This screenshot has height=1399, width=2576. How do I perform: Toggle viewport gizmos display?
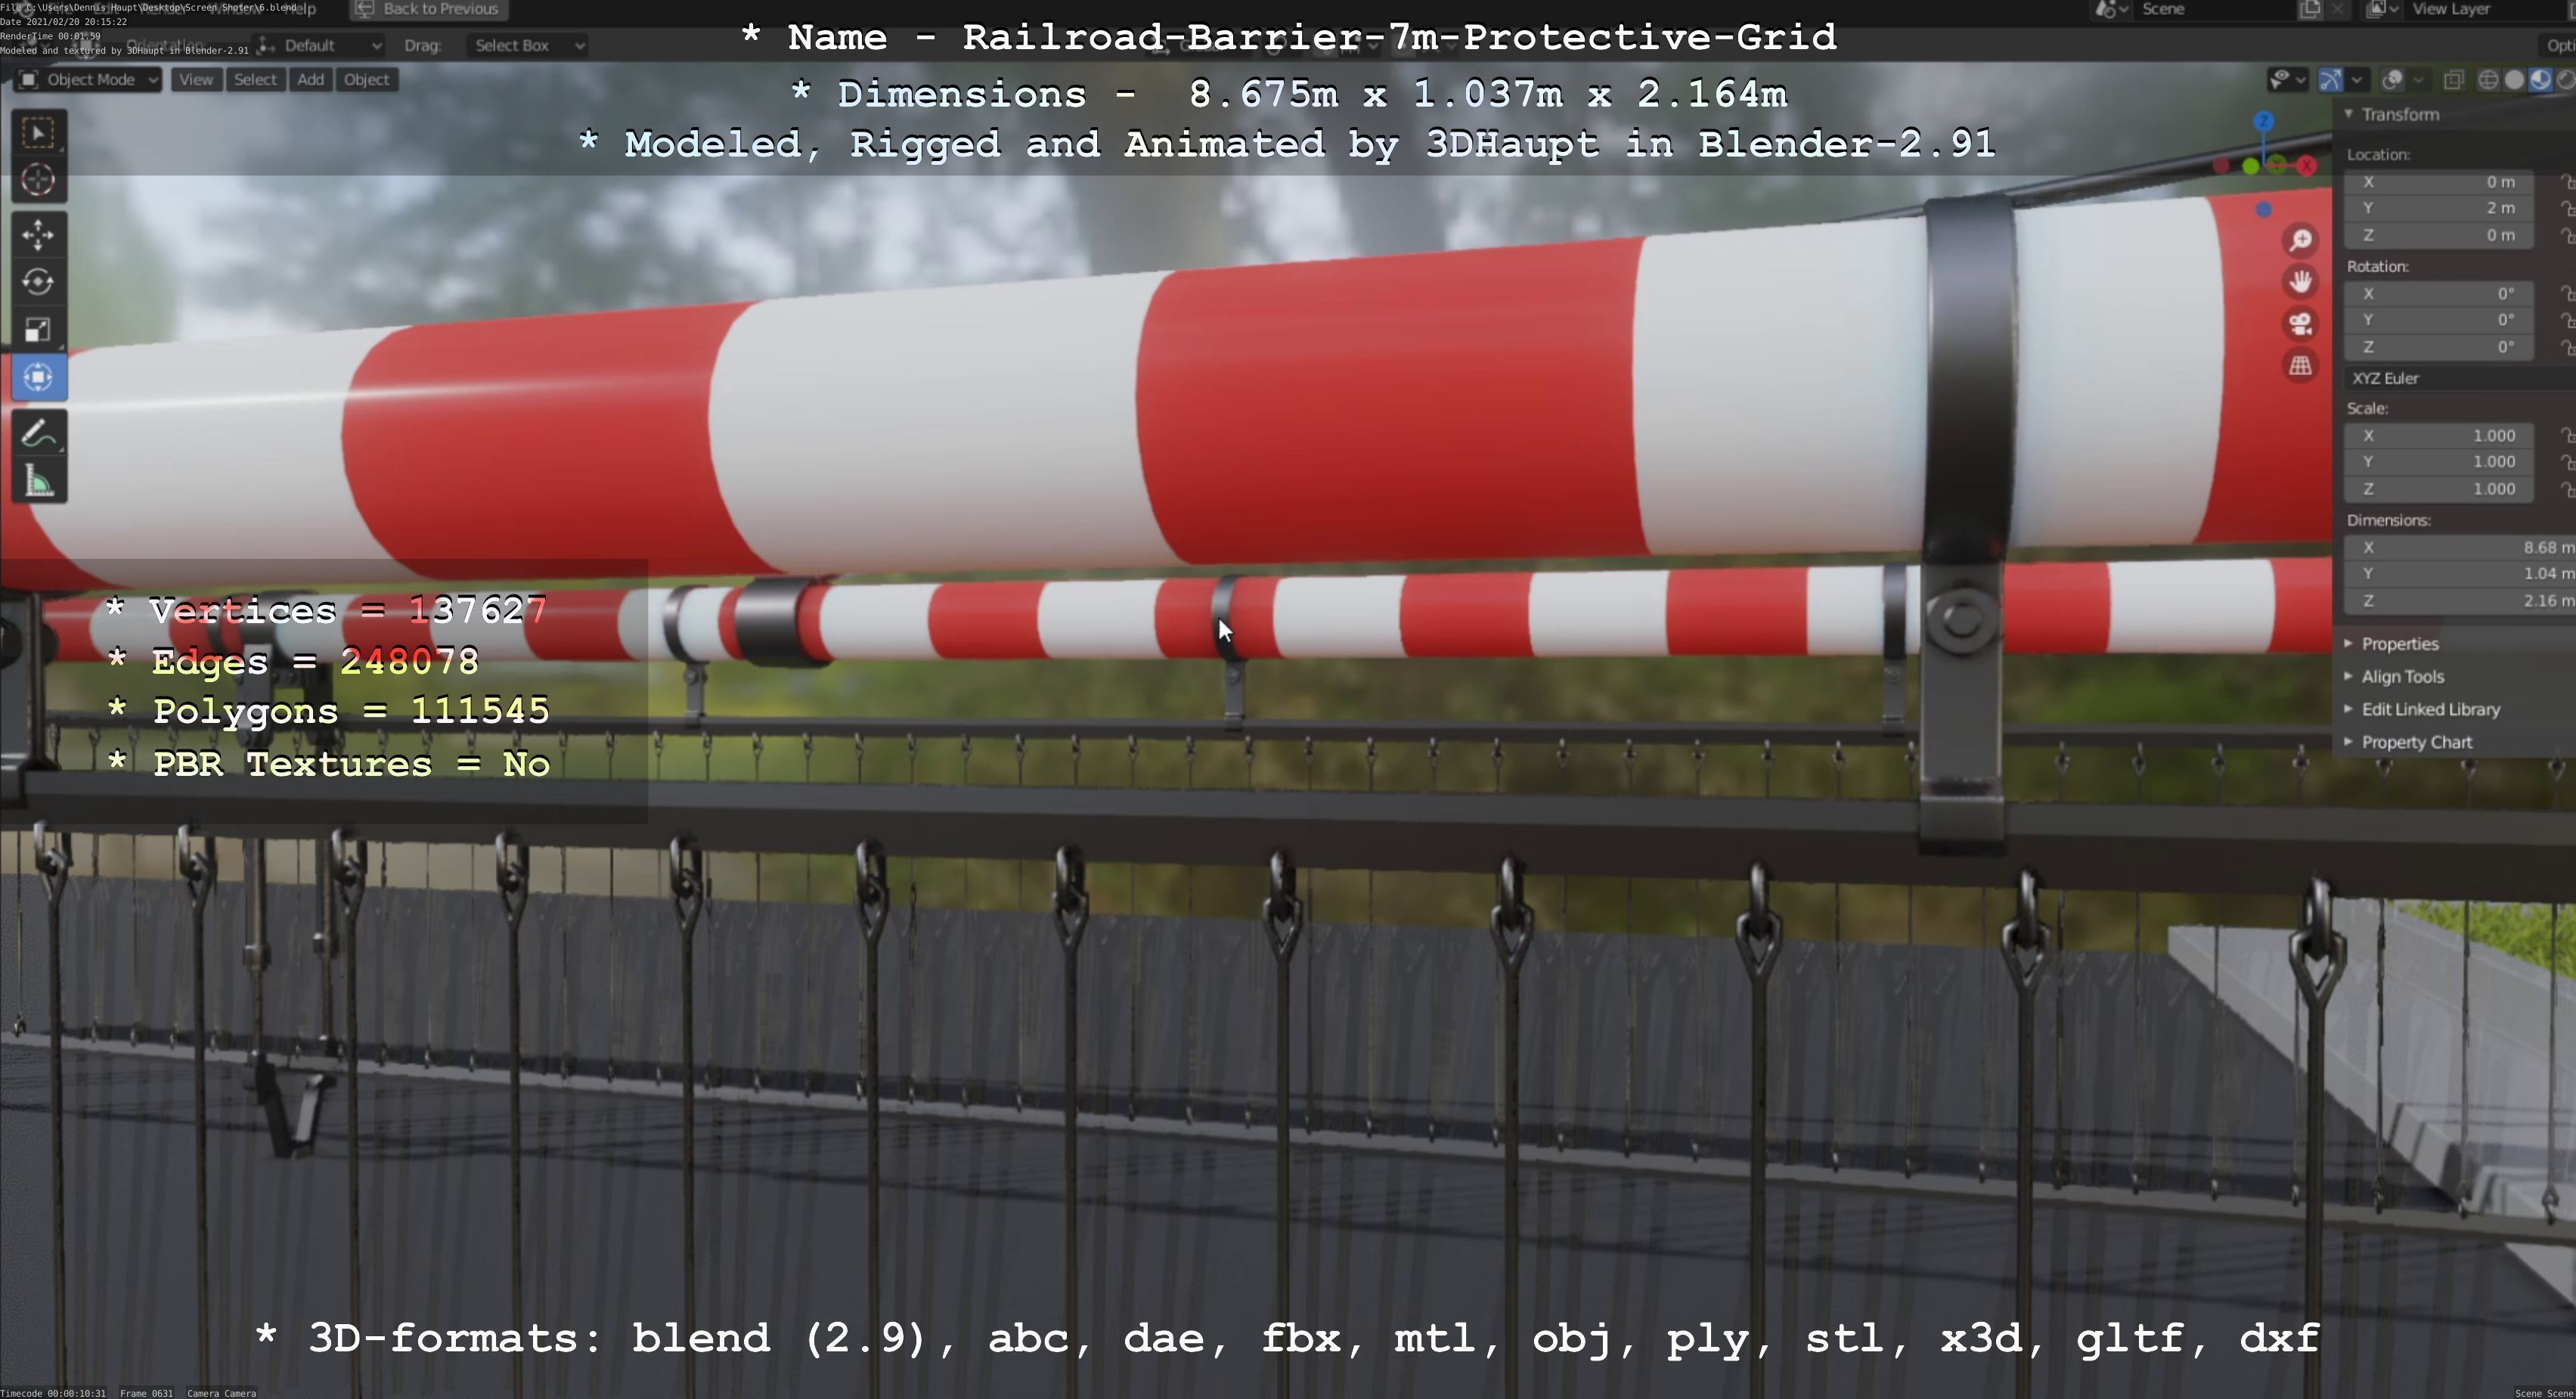2331,80
